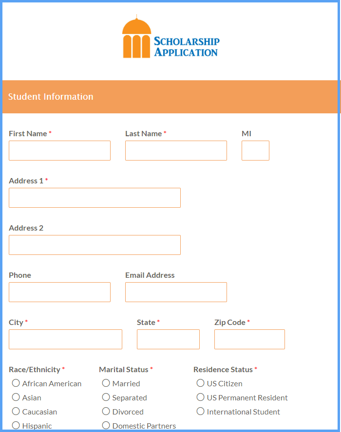This screenshot has width=341, height=432.
Task: Click the Phone input field
Action: pyautogui.click(x=59, y=292)
